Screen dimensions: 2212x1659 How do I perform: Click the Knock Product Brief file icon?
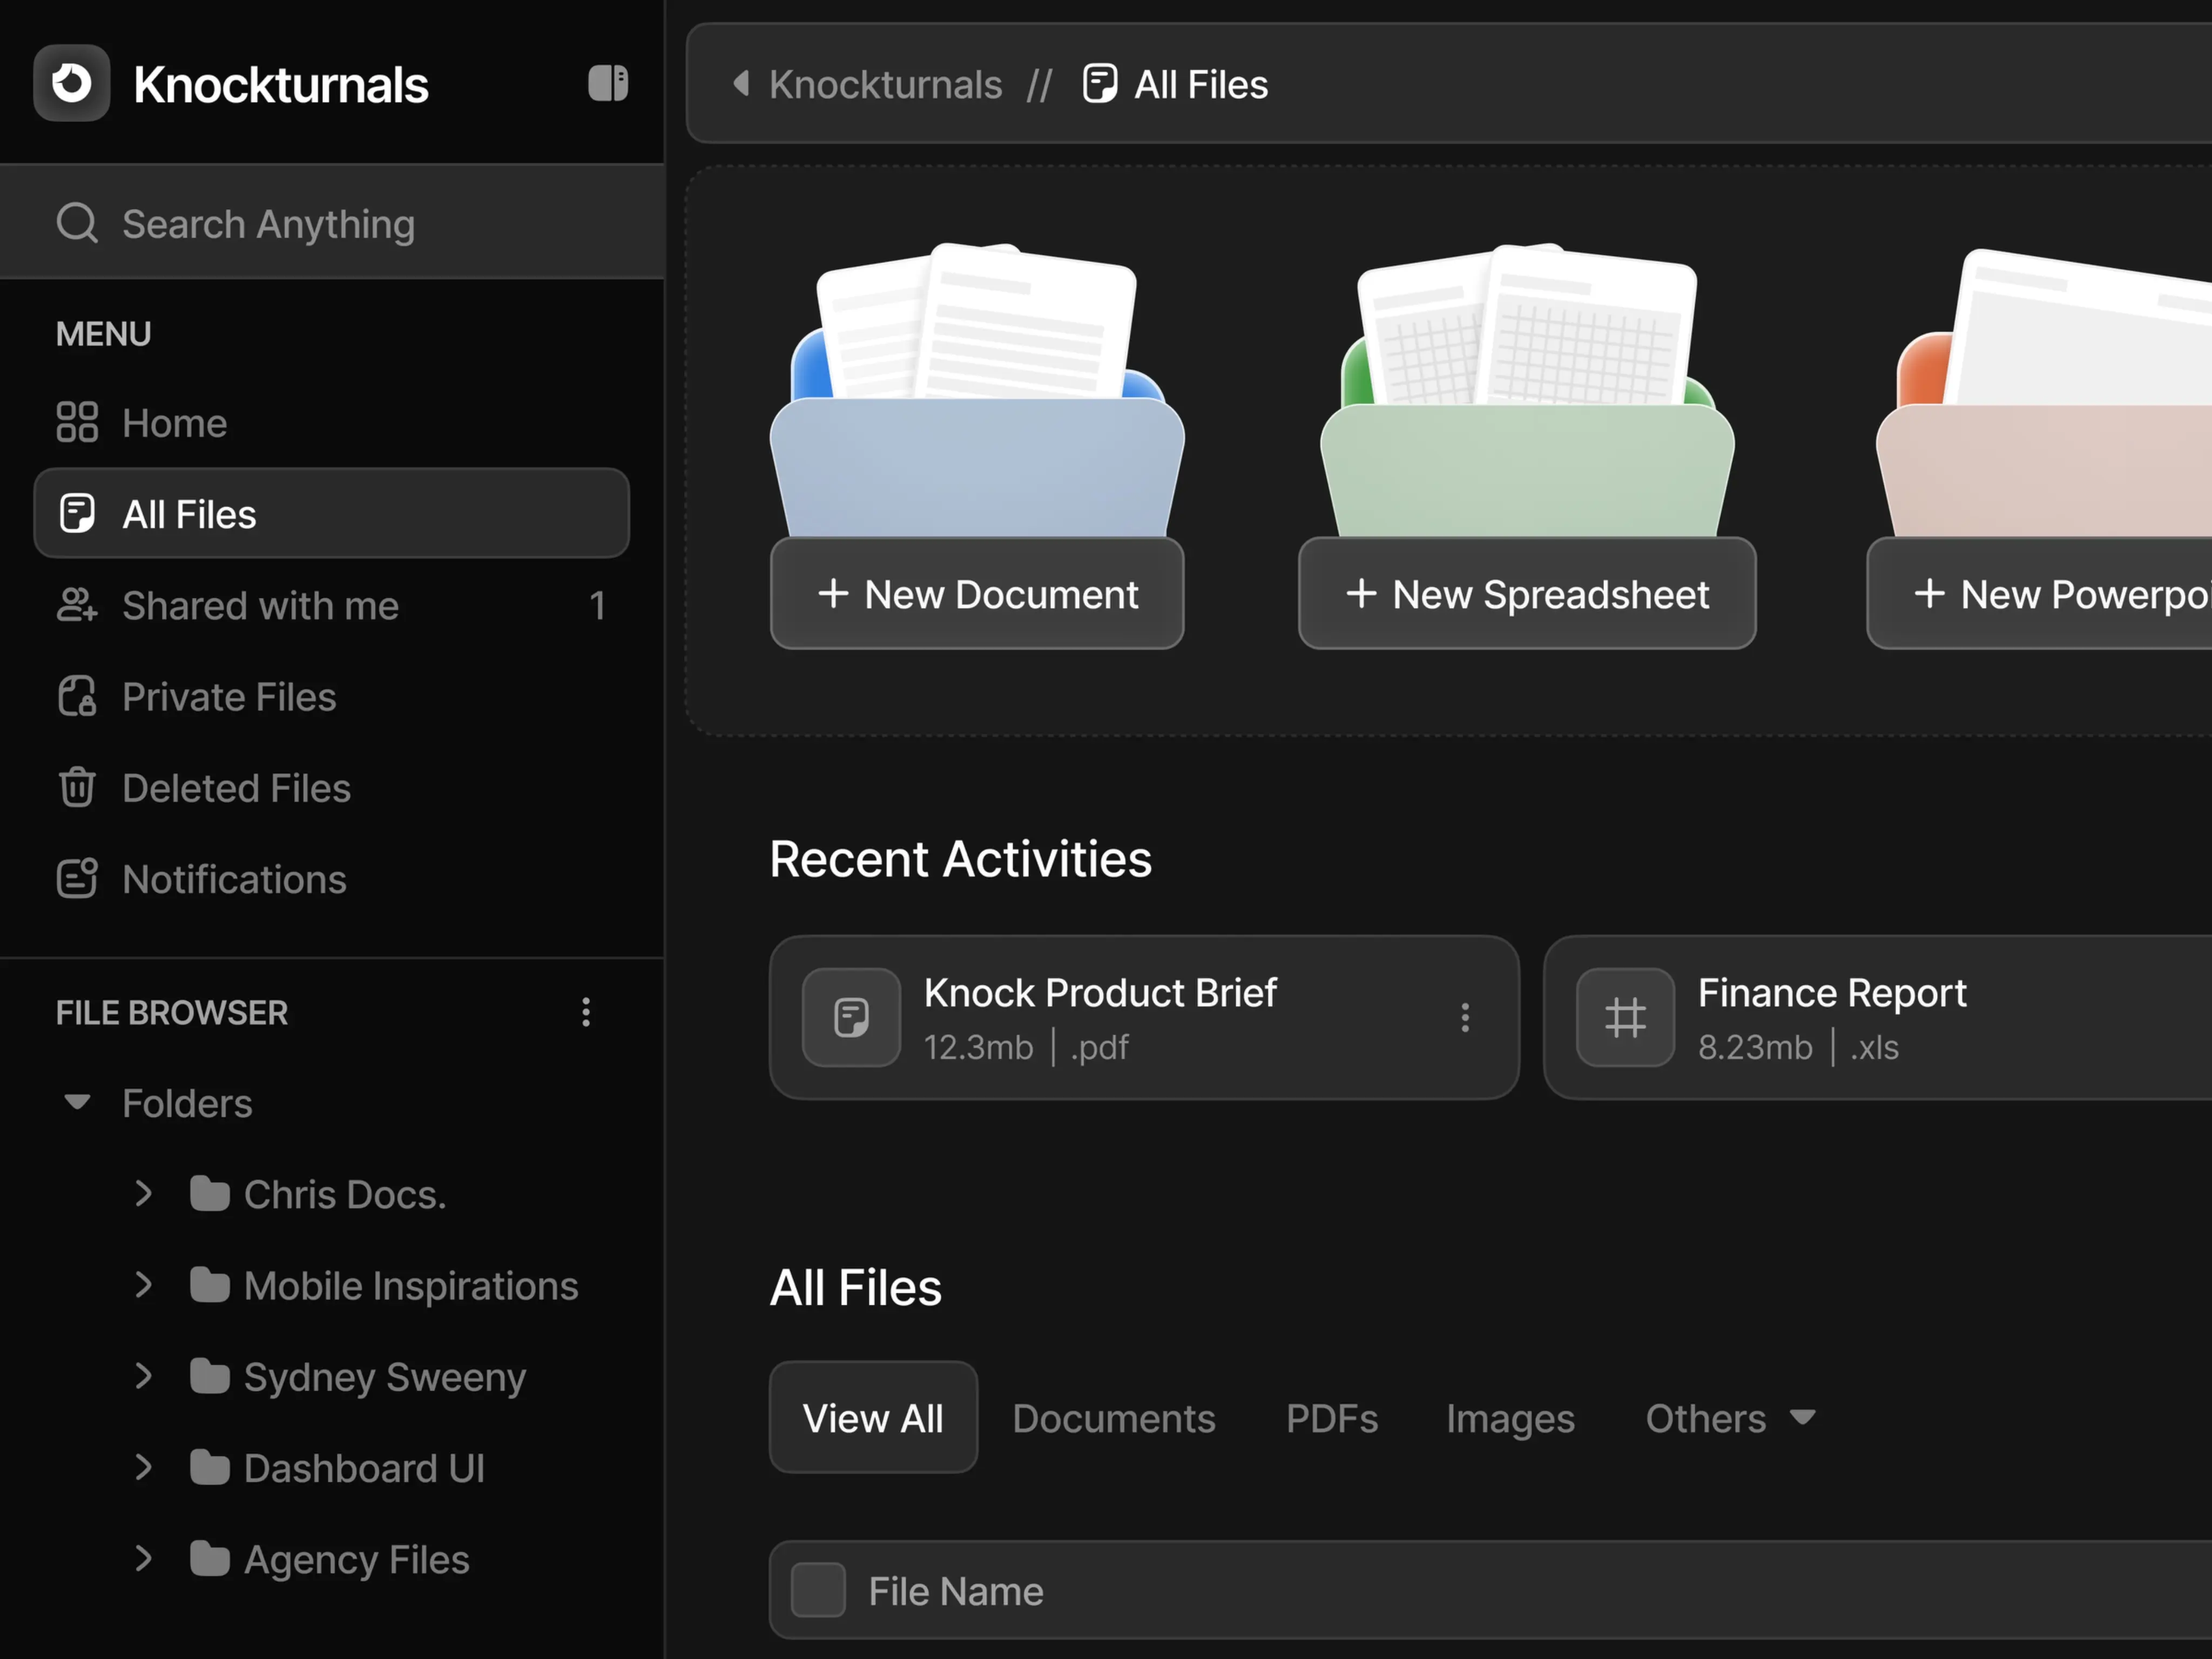pyautogui.click(x=851, y=1017)
